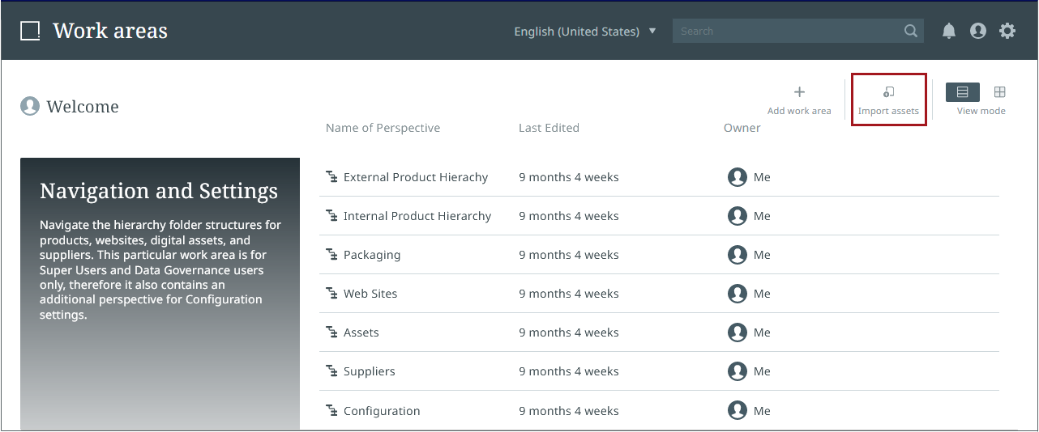Open the Web Sites perspective
This screenshot has width=1039, height=432.
(x=370, y=294)
